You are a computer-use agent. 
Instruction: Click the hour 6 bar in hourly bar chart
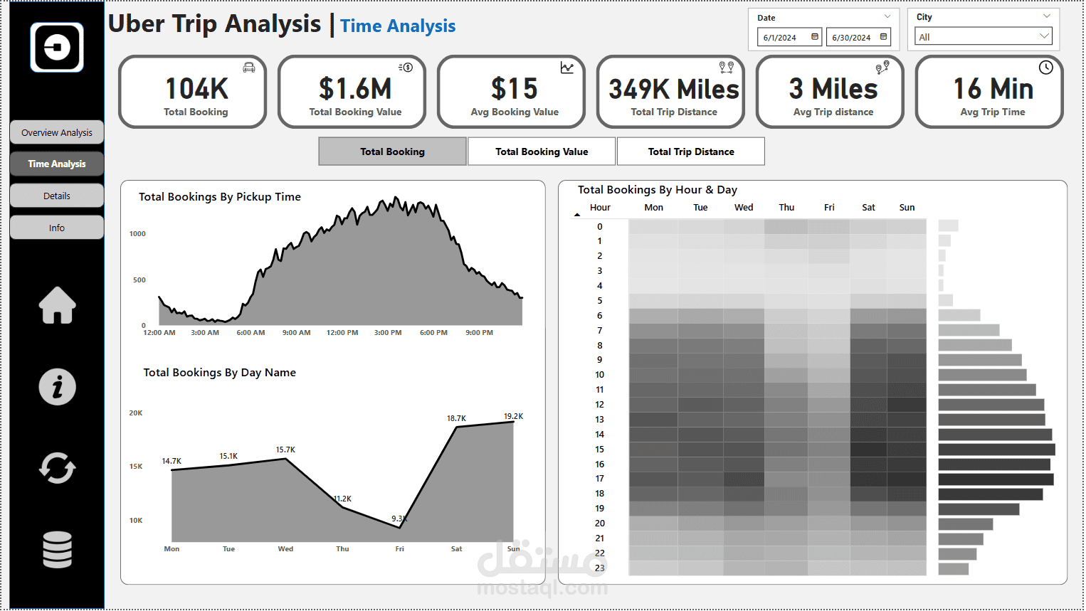point(959,315)
